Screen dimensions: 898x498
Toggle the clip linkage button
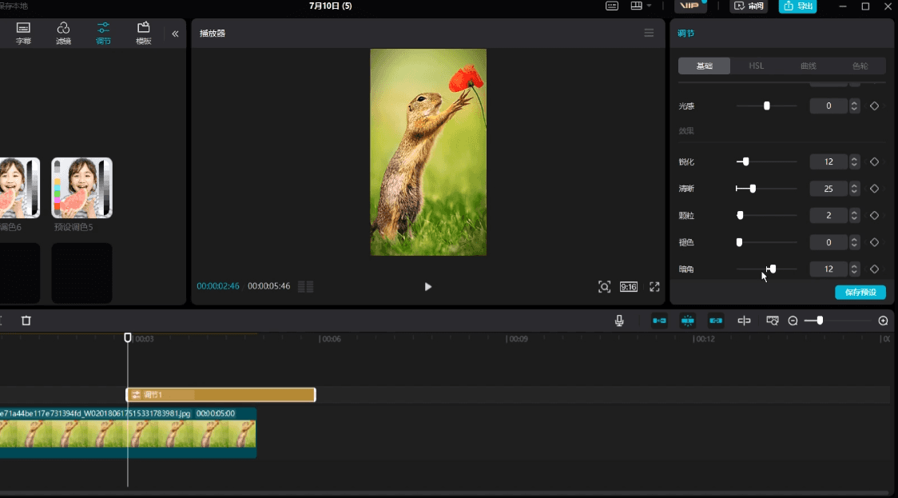click(715, 321)
